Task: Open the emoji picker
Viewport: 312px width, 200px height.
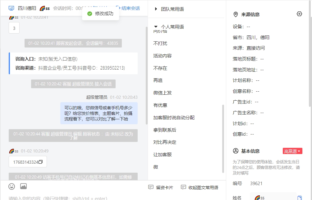Action: point(12,186)
